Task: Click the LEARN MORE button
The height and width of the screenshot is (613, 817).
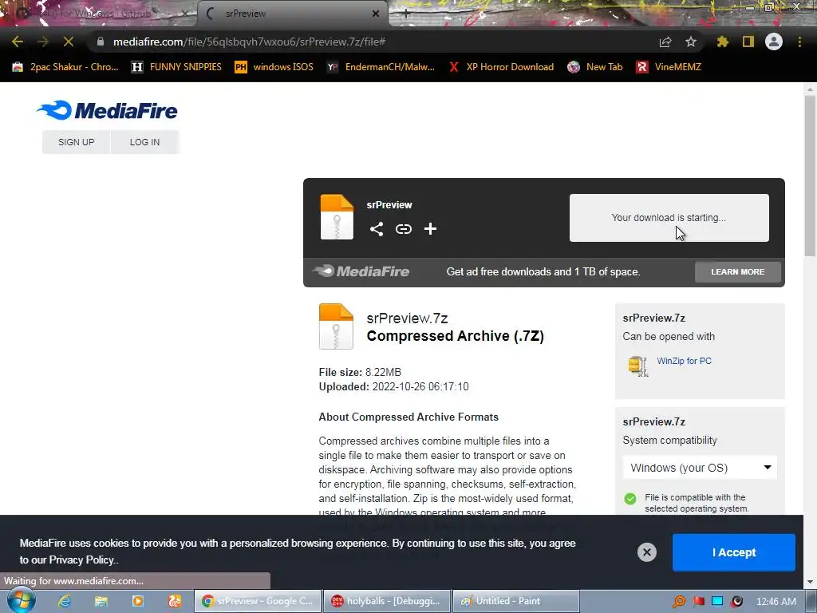Action: click(x=738, y=271)
